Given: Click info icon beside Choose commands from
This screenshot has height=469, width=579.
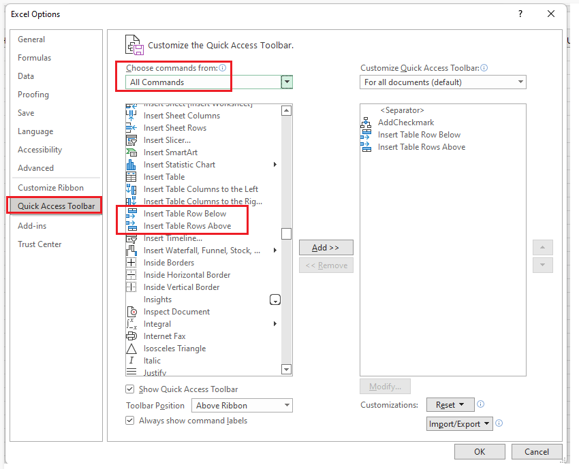Looking at the screenshot, I should 222,67.
